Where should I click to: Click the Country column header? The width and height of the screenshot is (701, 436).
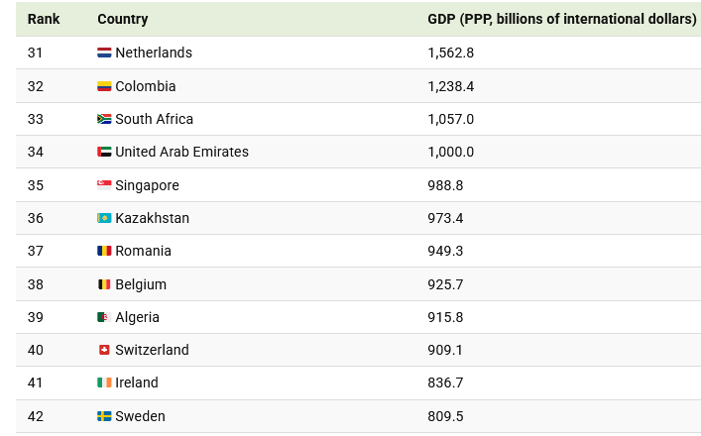point(123,19)
